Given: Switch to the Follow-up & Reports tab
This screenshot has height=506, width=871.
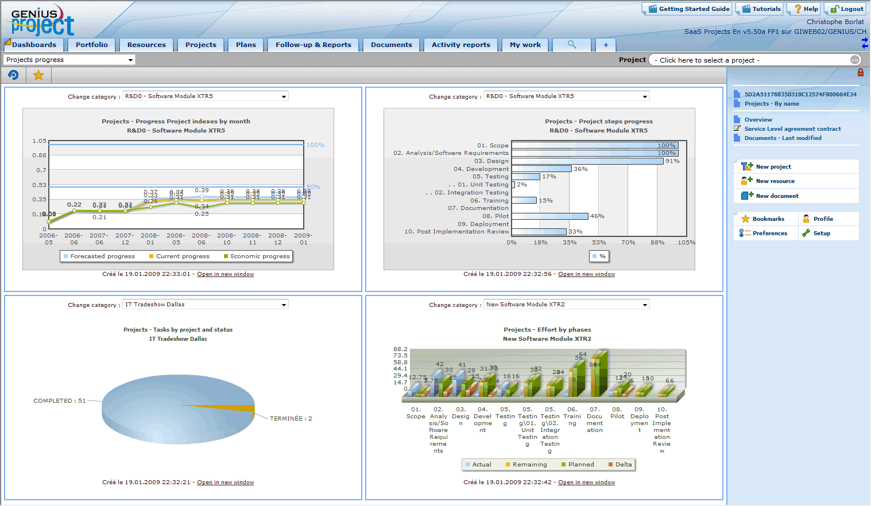Looking at the screenshot, I should 313,45.
